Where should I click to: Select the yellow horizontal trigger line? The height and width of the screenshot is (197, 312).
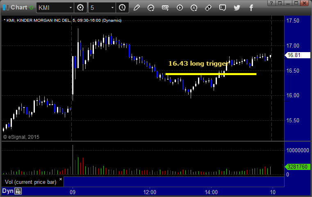click(211, 74)
